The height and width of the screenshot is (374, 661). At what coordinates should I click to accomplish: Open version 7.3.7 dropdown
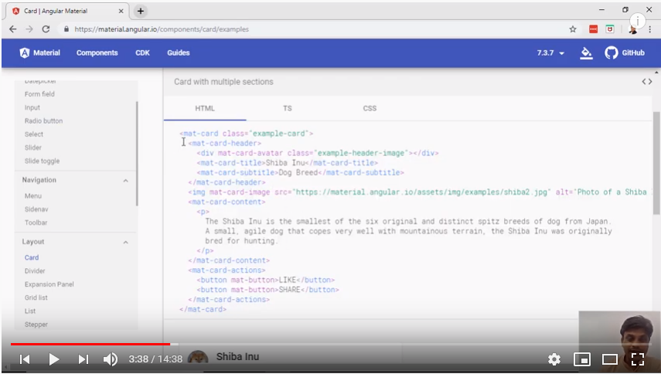point(550,53)
